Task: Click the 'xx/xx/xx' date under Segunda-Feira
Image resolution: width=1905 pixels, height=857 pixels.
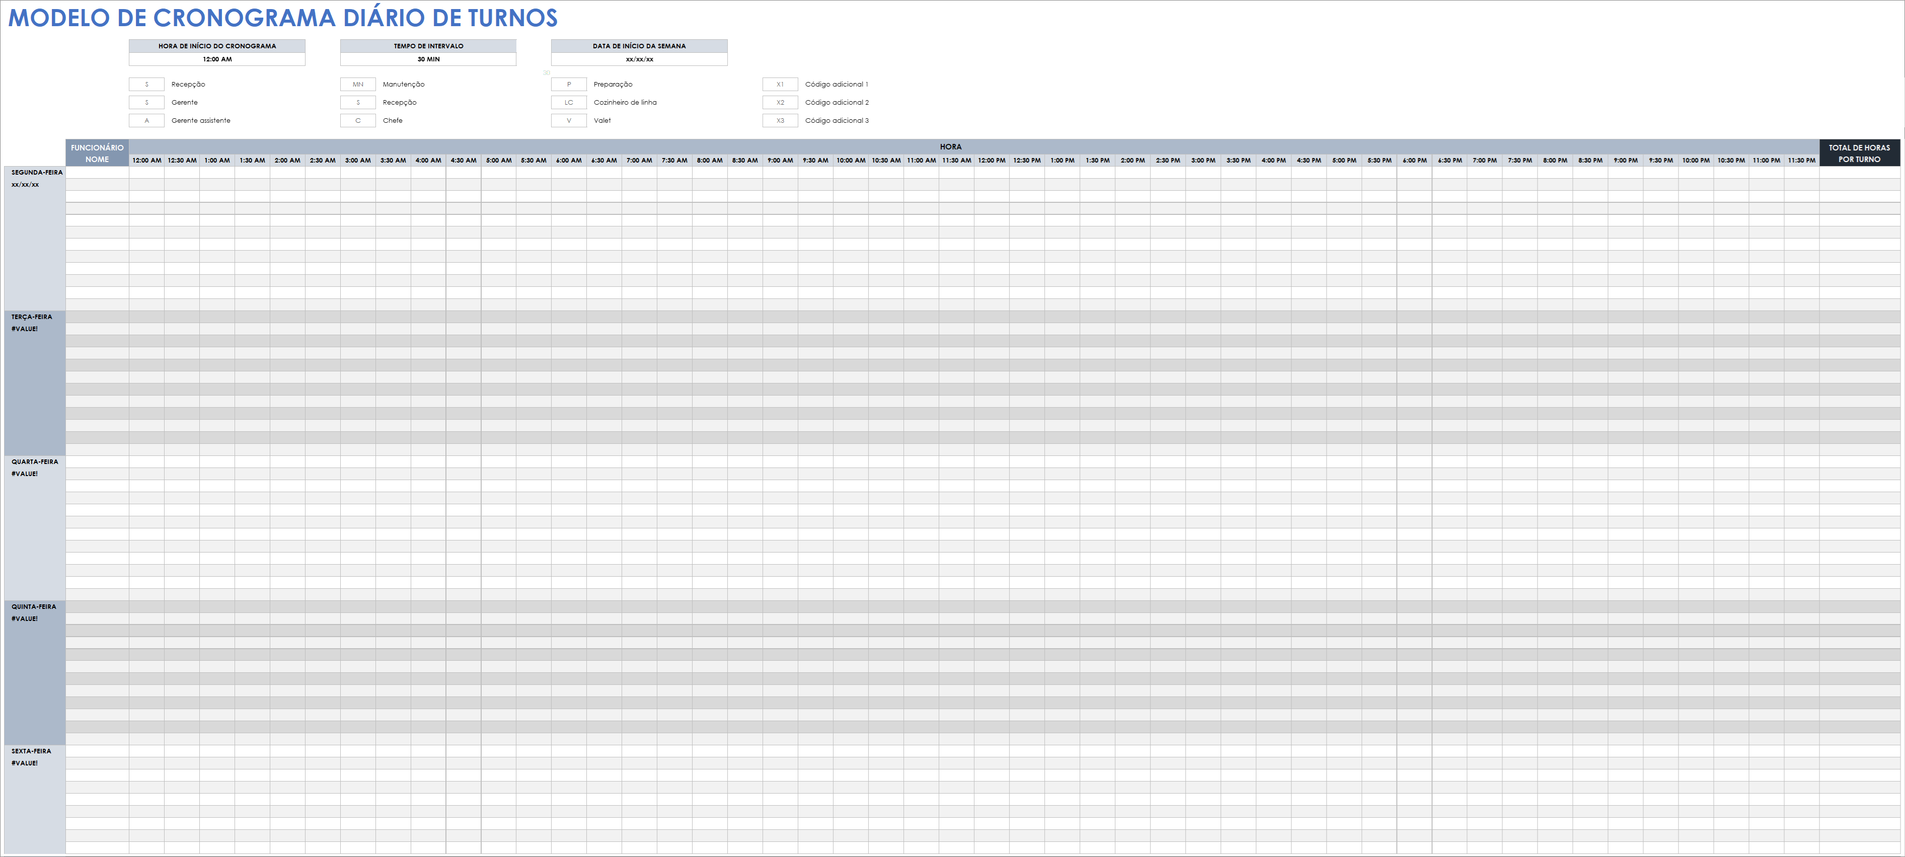Action: (x=25, y=185)
